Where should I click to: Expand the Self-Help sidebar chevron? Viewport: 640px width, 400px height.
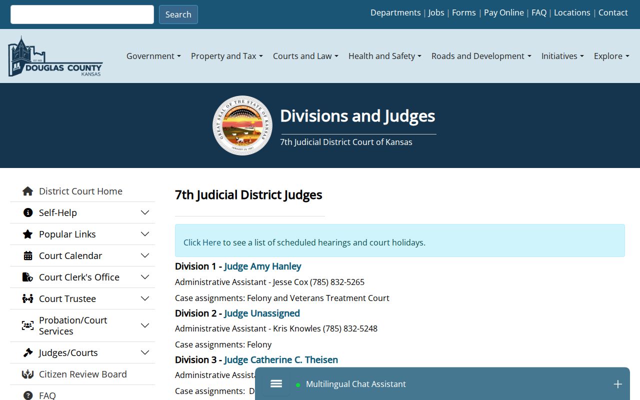[x=145, y=212]
